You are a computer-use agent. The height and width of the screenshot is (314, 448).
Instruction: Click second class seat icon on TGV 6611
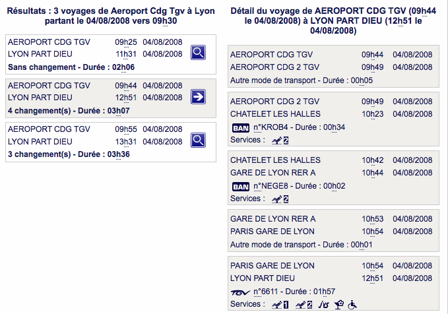[304, 305]
